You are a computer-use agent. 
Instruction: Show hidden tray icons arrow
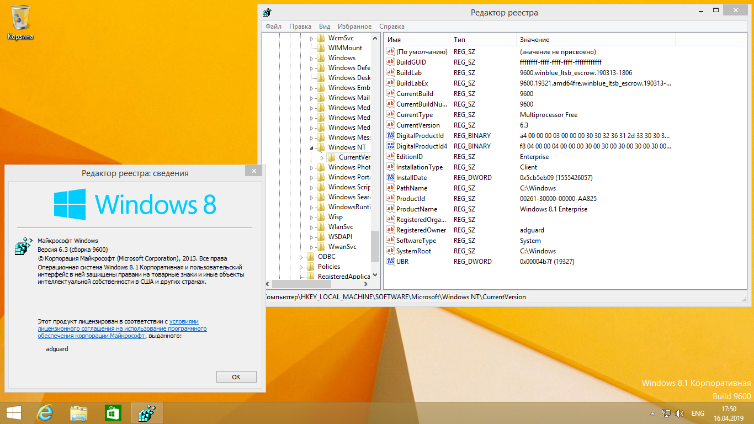click(653, 414)
